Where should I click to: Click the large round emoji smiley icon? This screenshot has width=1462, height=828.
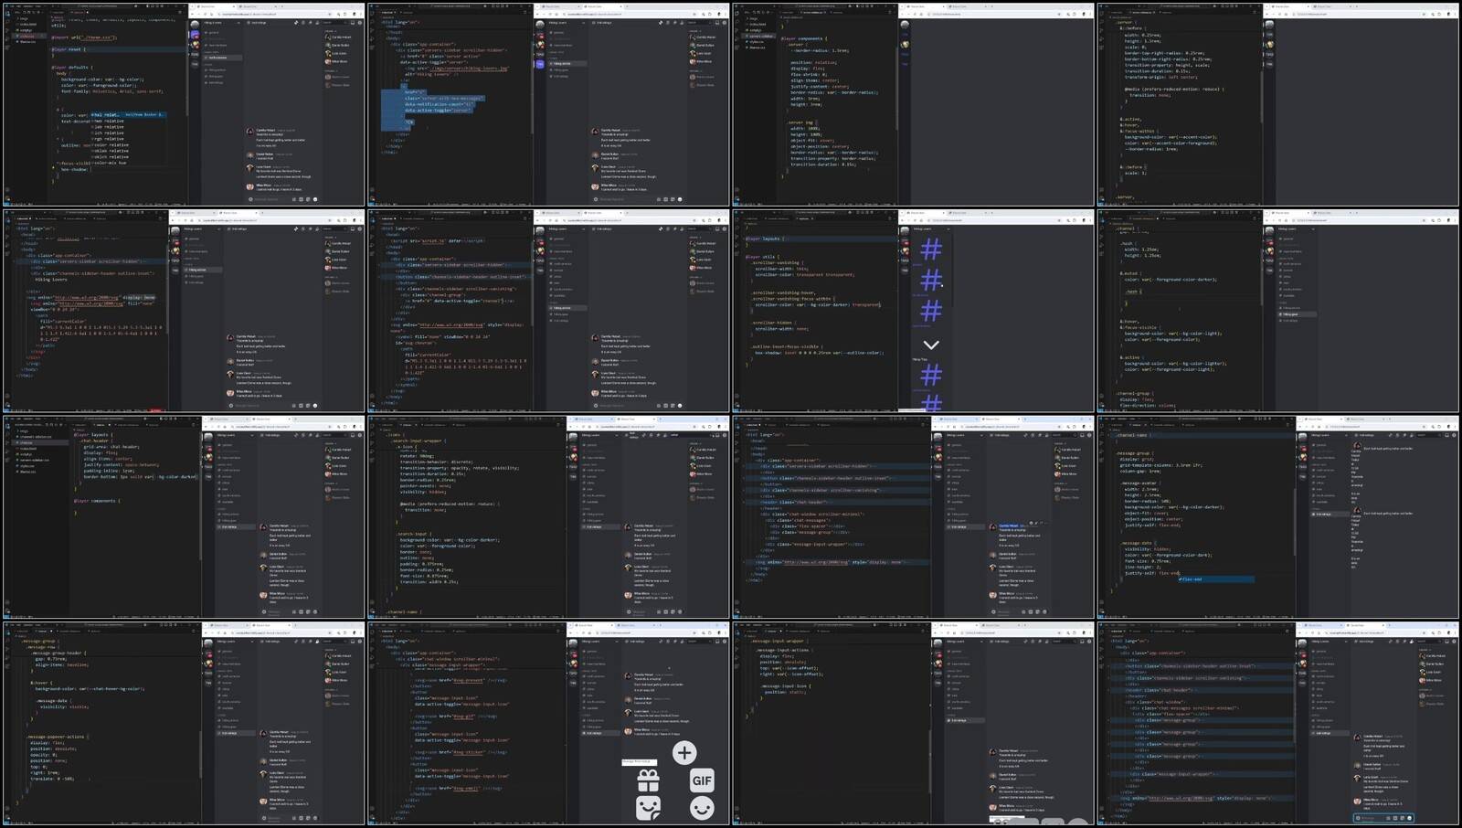tap(702, 808)
